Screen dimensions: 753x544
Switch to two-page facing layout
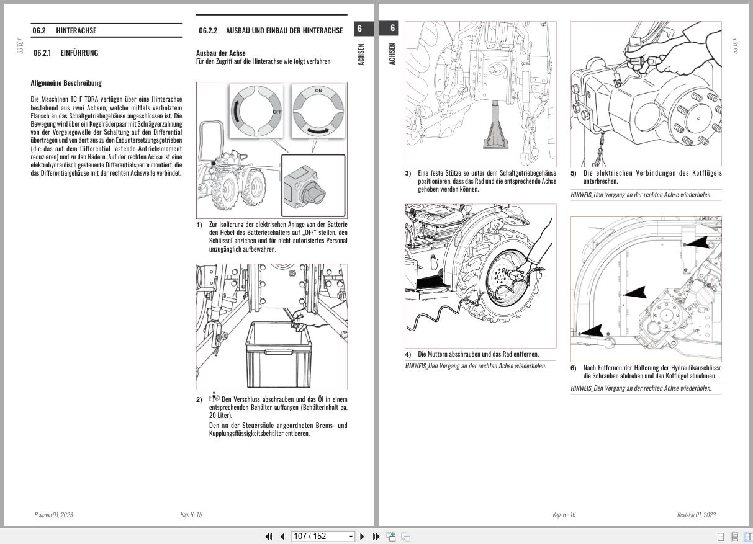[749, 537]
